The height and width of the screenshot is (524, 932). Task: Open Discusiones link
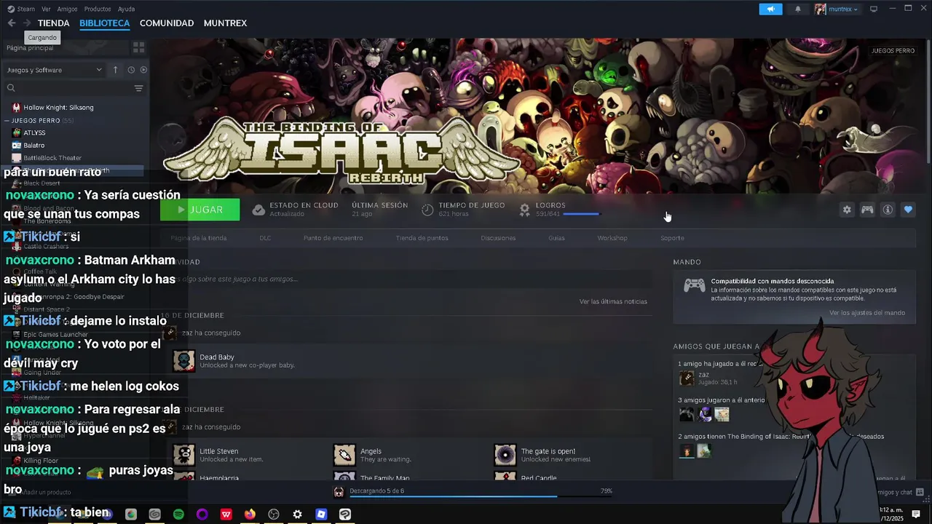coord(498,238)
